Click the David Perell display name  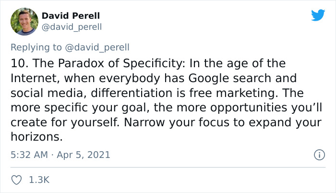(71, 16)
